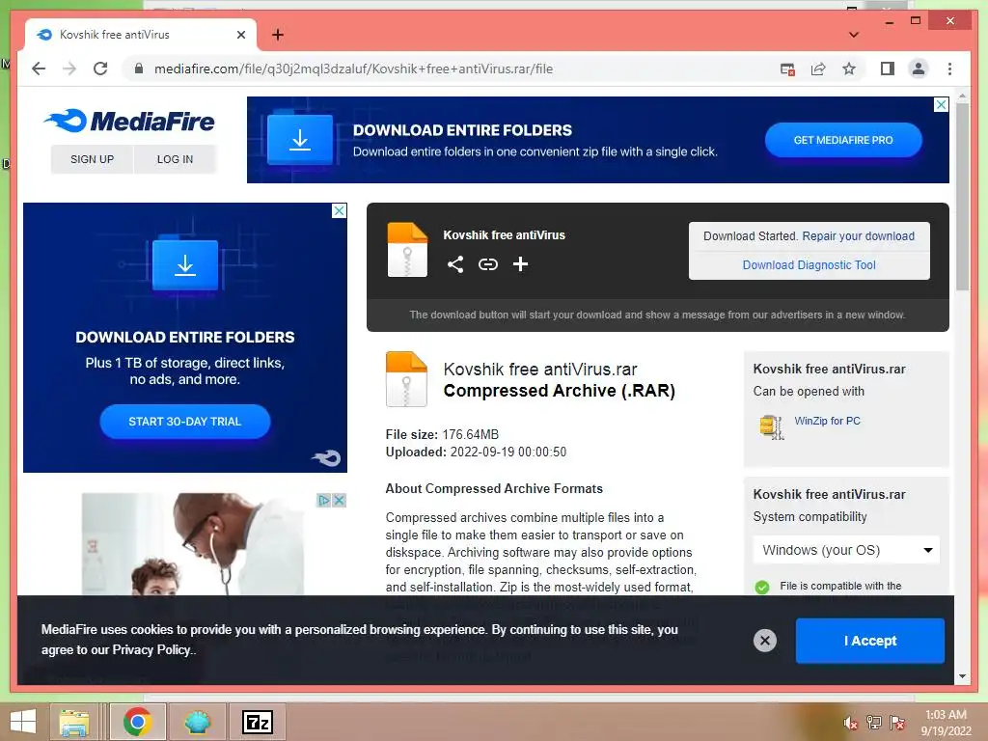The height and width of the screenshot is (741, 988).
Task: Click the WinZip for PC link
Action: [x=827, y=421]
